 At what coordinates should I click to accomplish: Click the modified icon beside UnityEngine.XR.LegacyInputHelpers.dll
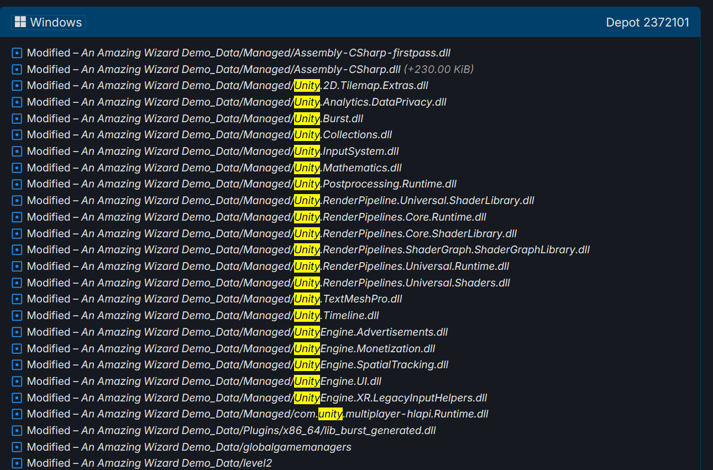[17, 398]
